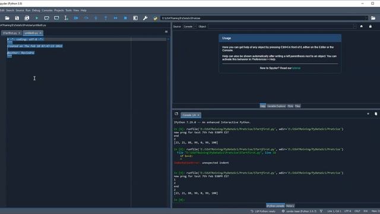Open Preferences with the wrench icon
380x214 pixels.
click(145, 18)
